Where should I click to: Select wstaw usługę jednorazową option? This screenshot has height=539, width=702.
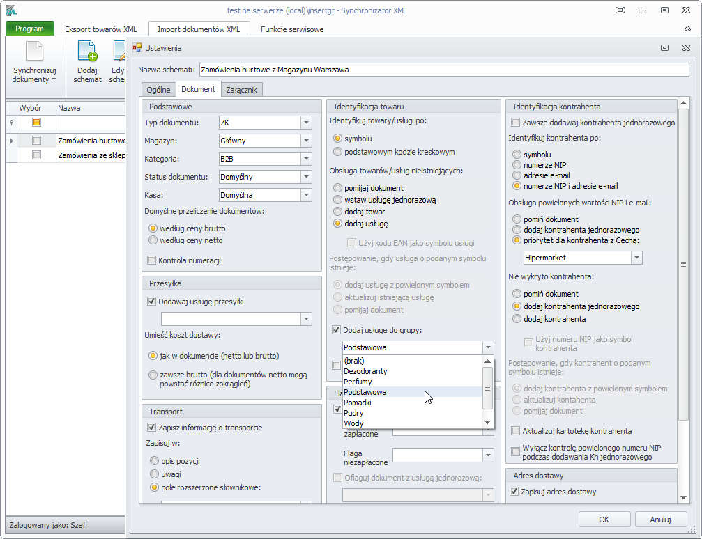[337, 200]
